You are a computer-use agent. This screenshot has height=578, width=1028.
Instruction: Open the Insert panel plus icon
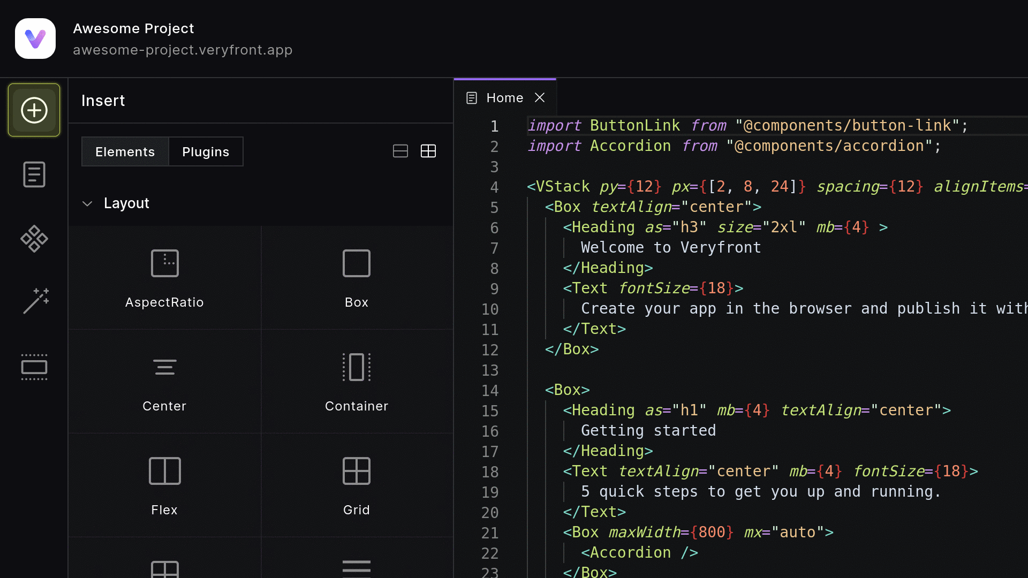click(34, 110)
